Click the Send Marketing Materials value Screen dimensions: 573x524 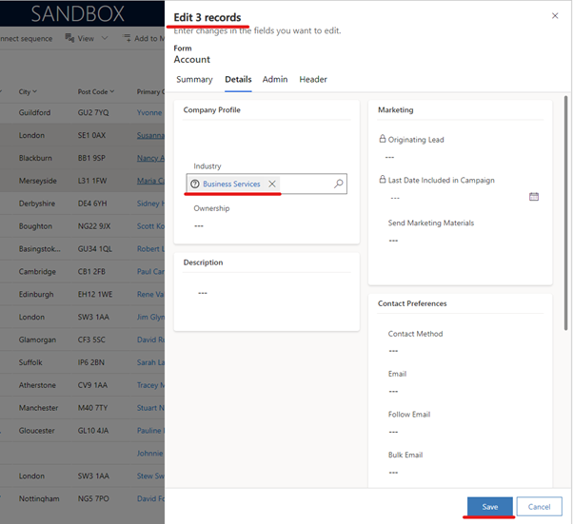point(393,241)
